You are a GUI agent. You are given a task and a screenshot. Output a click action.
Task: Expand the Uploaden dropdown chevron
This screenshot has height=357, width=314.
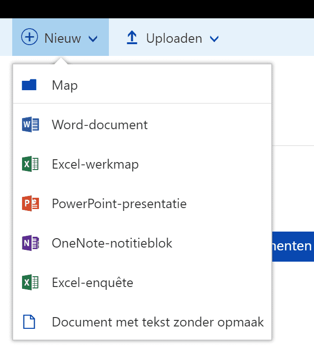[214, 39]
